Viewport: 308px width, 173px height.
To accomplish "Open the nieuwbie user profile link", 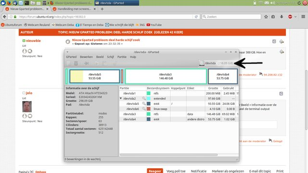I will pyautogui.click(x=33, y=40).
